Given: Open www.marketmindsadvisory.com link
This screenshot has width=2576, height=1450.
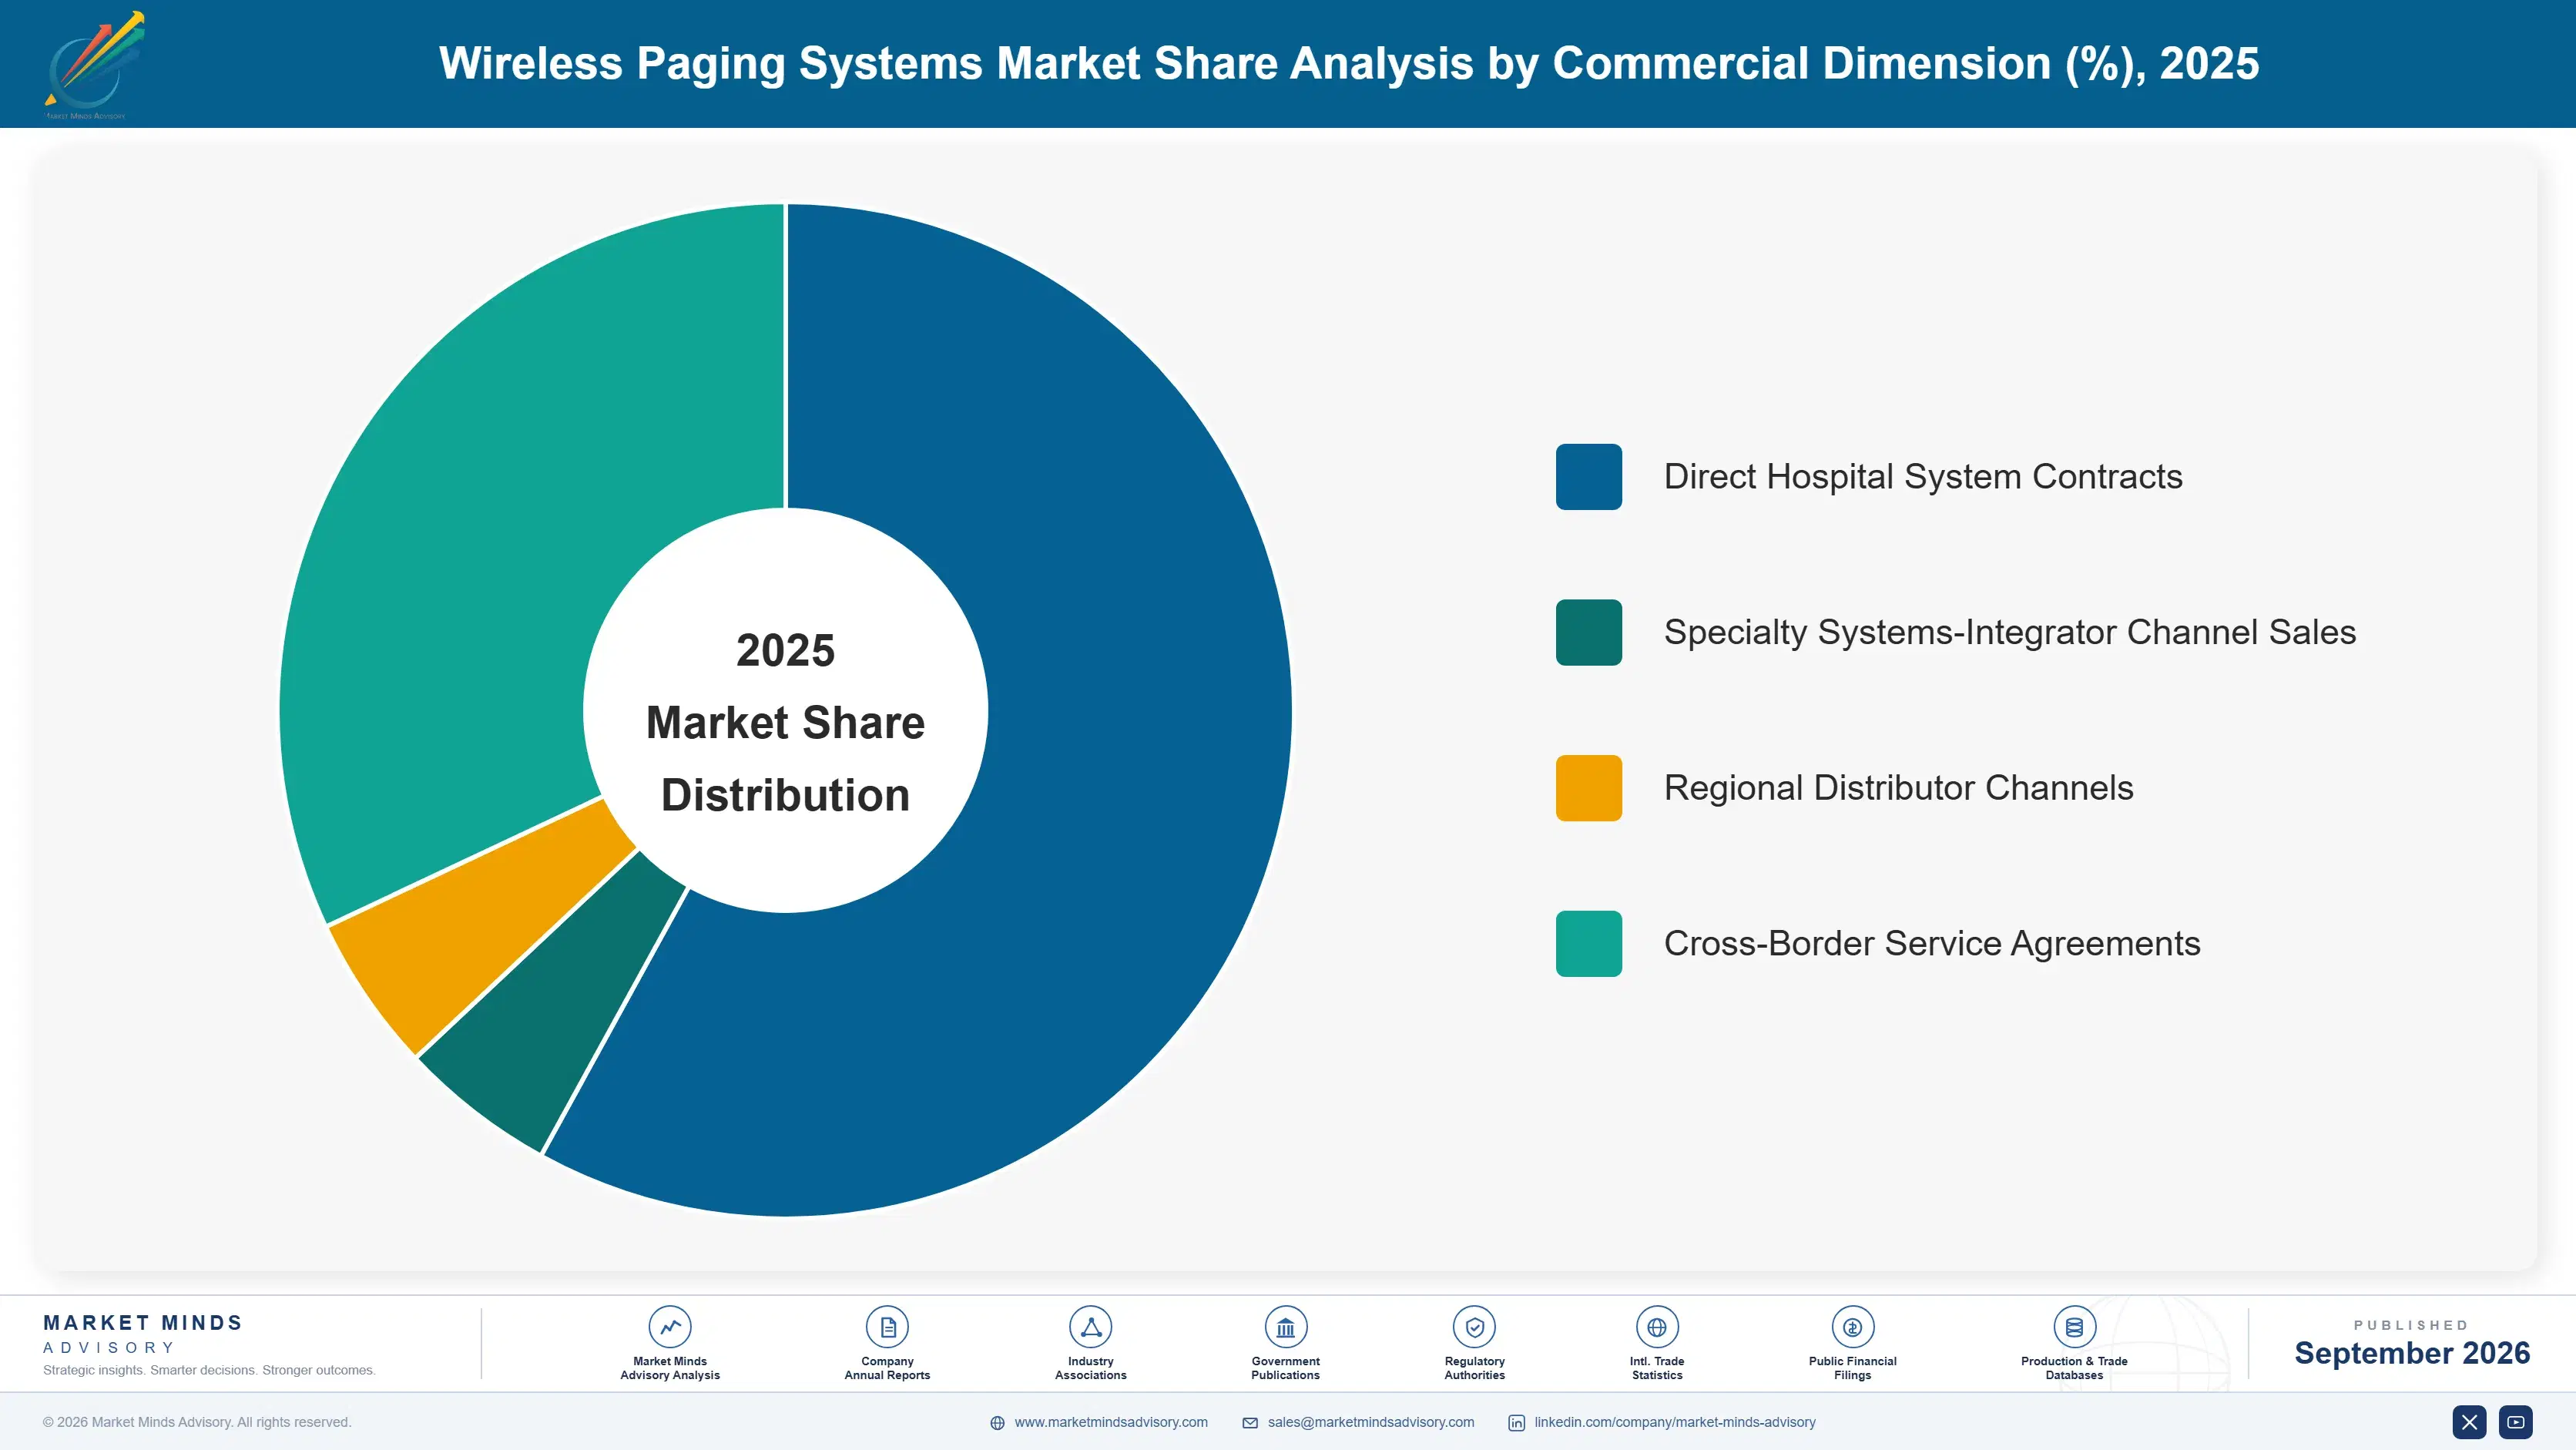Looking at the screenshot, I should click(x=1111, y=1422).
